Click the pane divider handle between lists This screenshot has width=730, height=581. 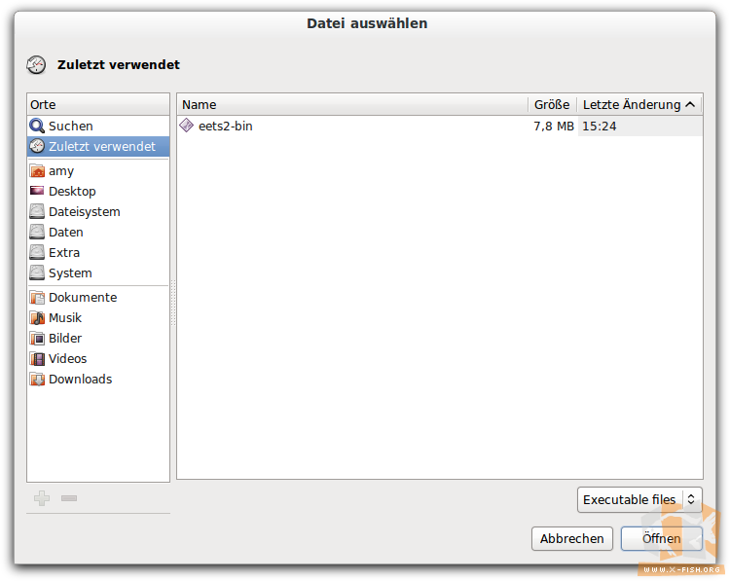coord(173,303)
